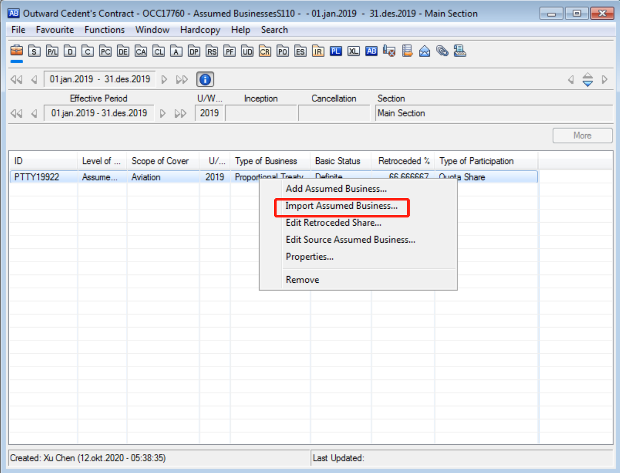The height and width of the screenshot is (473, 620).
Task: Open the Hardcopy menu
Action: pos(200,30)
